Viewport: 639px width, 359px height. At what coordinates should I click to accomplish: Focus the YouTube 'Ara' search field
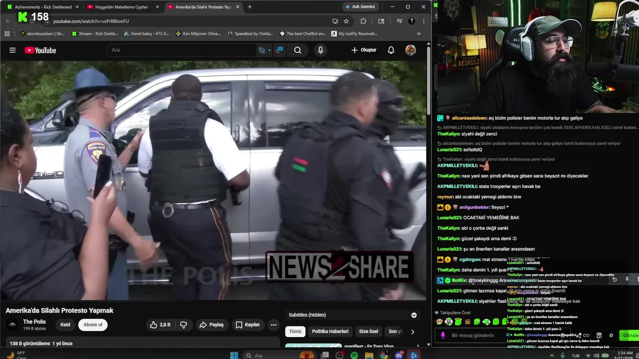[182, 50]
